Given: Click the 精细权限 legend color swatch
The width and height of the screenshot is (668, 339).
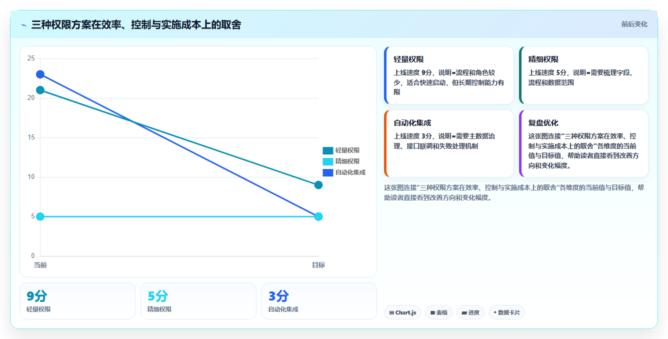Looking at the screenshot, I should pos(328,161).
